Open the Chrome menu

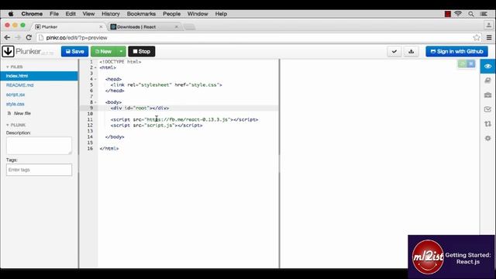tap(32, 14)
